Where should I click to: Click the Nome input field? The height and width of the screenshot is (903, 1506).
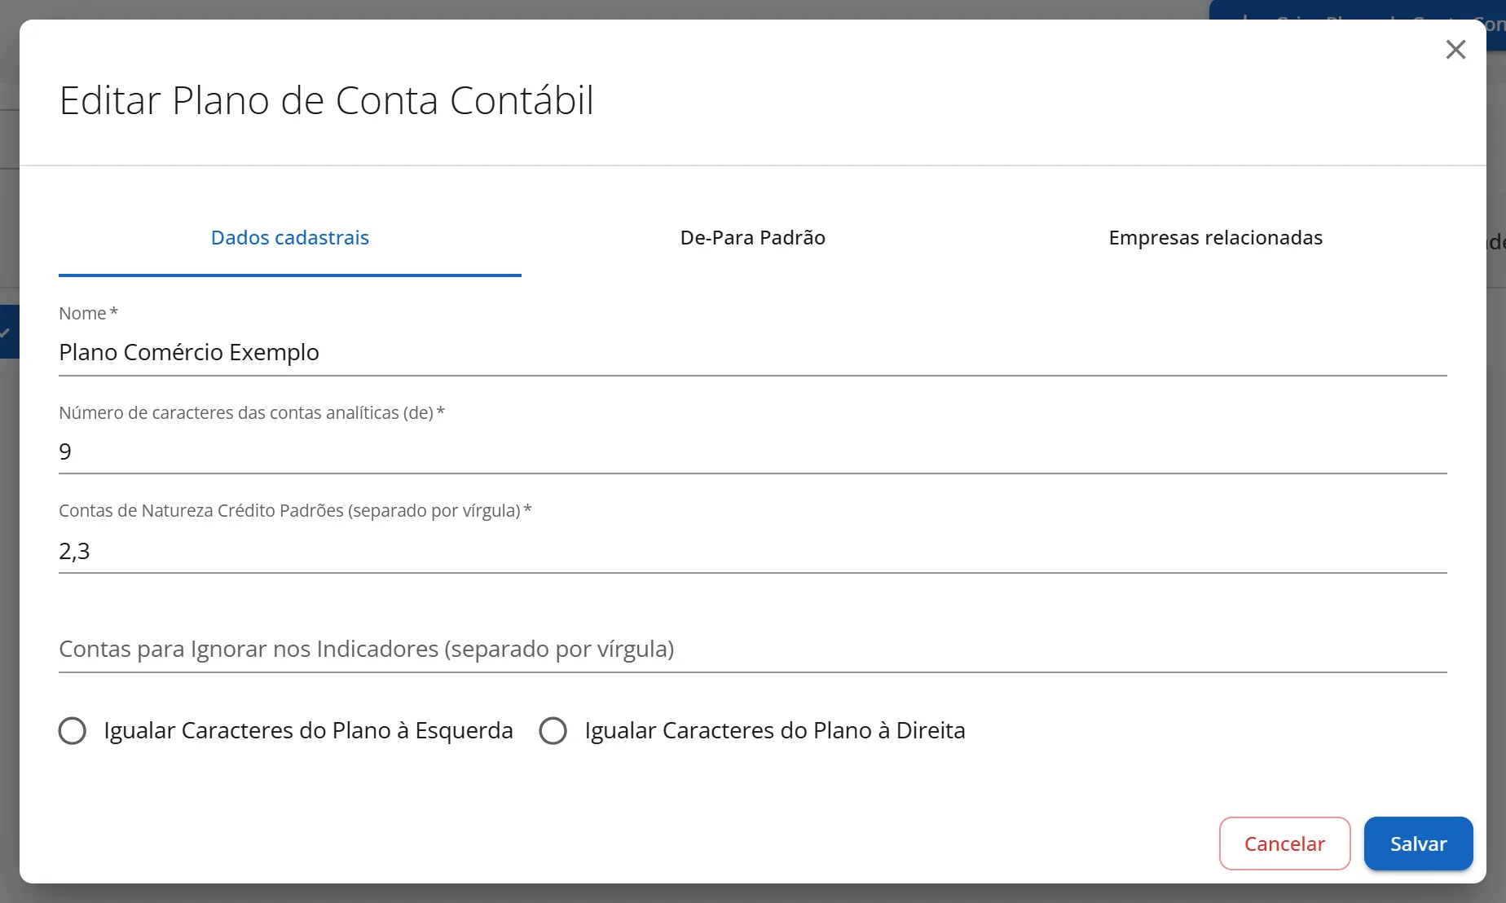tap(753, 352)
